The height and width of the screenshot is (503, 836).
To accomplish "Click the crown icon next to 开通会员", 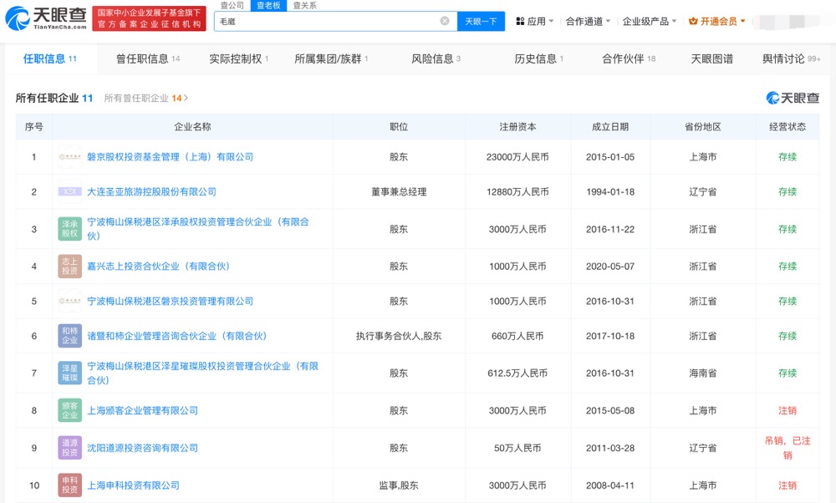I will pyautogui.click(x=694, y=20).
